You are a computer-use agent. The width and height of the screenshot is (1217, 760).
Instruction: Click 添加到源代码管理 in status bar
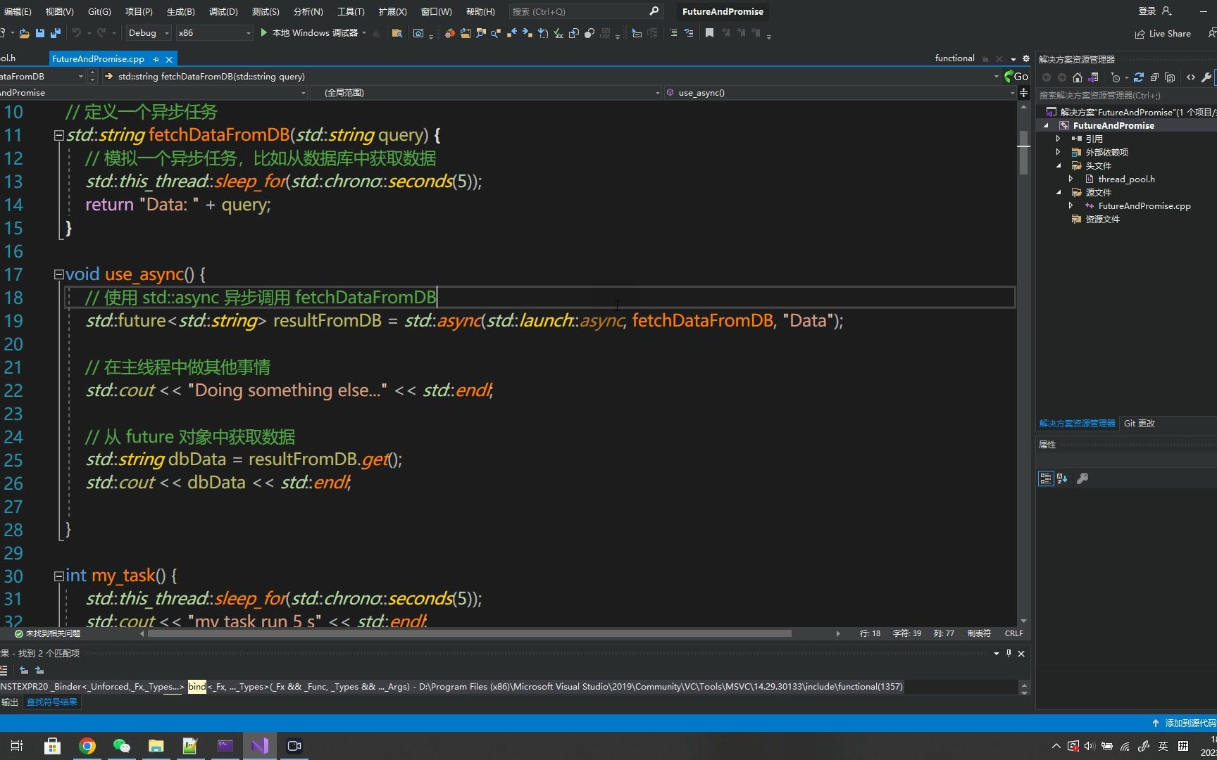click(x=1184, y=723)
